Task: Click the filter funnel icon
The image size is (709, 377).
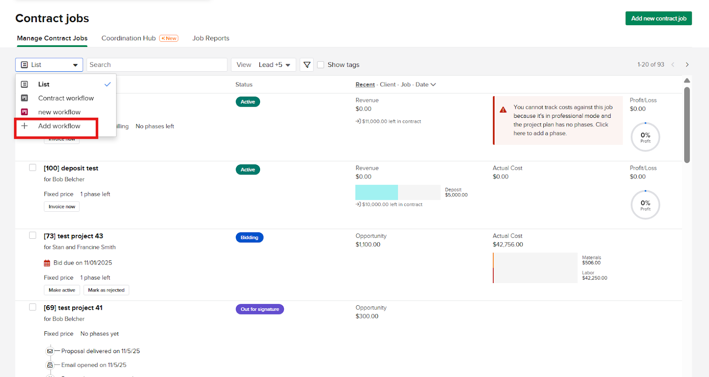Action: click(307, 65)
